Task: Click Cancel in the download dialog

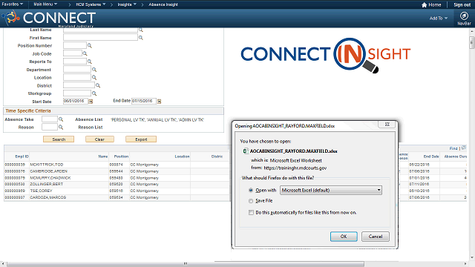Action: click(376, 237)
